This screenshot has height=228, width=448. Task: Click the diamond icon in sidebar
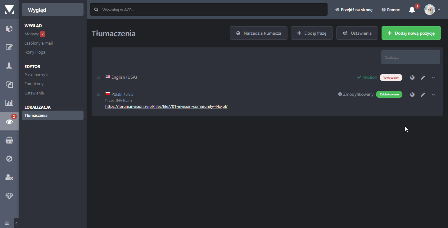pos(9,196)
